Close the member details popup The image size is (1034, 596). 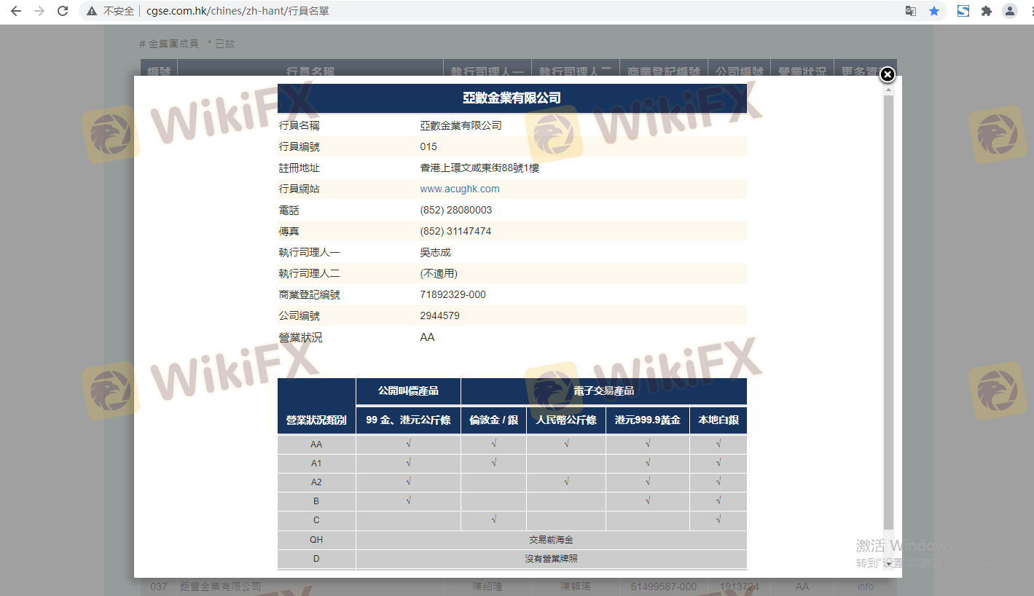pyautogui.click(x=887, y=74)
